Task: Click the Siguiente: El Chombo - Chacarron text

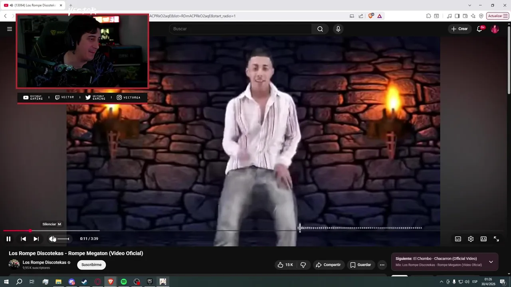Action: click(436, 259)
